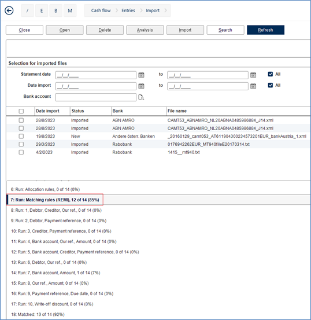Expand the chevron after Cash flow breadcrumb
Screen dimensions: 311x320
coord(117,10)
